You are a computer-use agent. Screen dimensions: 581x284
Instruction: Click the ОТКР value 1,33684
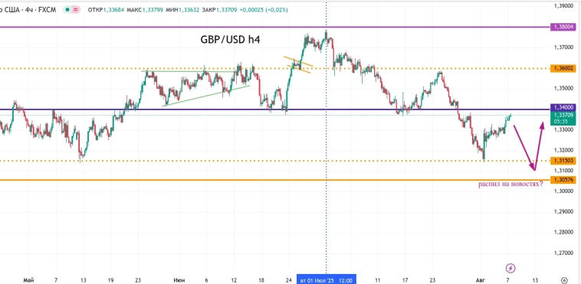[113, 10]
